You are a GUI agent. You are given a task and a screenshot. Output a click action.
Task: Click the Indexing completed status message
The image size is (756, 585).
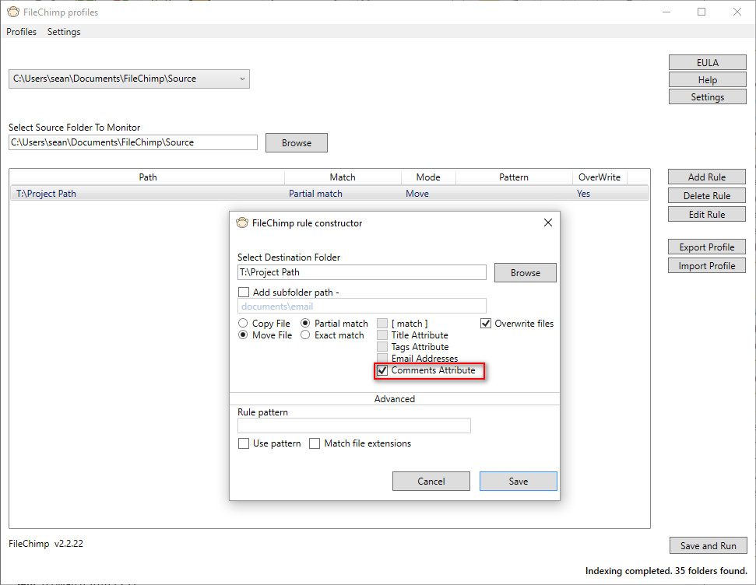[x=666, y=571]
